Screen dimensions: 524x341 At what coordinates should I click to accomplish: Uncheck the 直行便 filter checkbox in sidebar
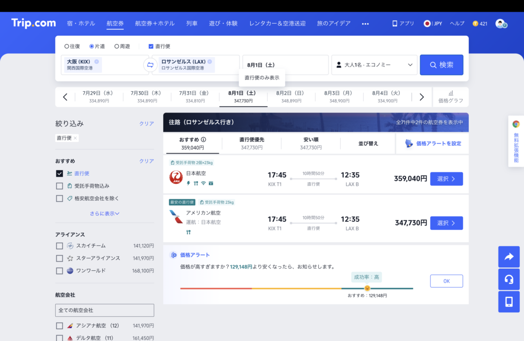tap(60, 174)
